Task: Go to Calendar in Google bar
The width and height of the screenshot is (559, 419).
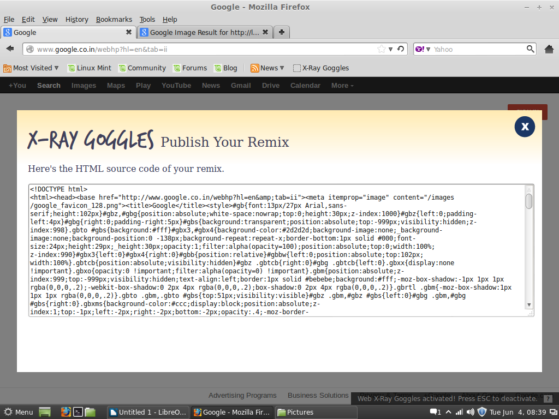Action: [x=305, y=86]
